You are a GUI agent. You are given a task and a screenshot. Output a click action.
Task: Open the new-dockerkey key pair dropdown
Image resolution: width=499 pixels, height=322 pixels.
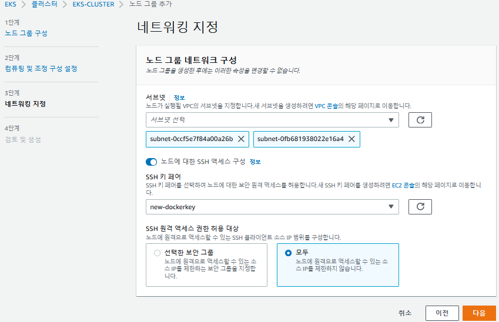272,207
